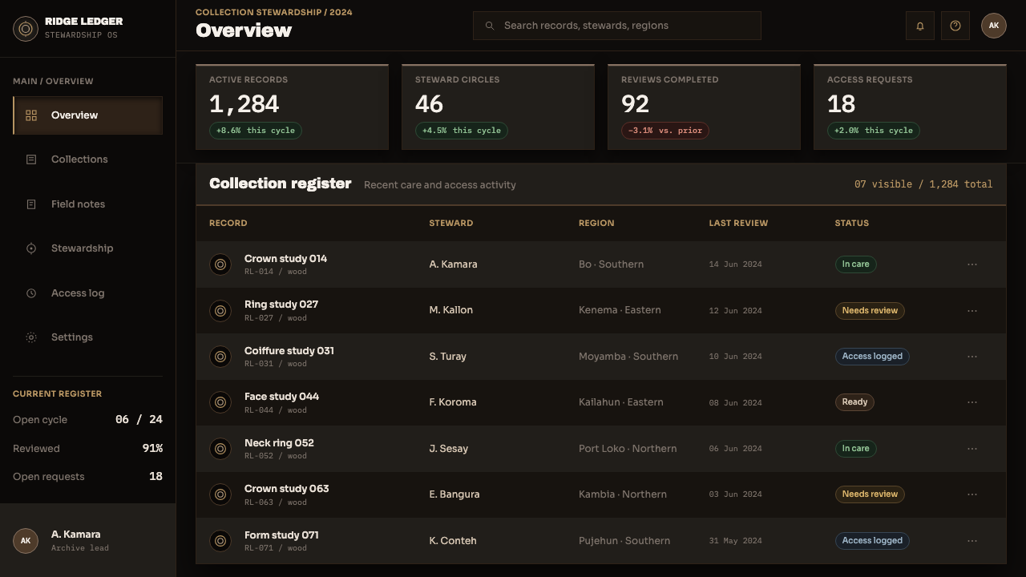Click the Needs review badge for Ring study 027
Viewport: 1026px width, 577px height.
tap(870, 310)
